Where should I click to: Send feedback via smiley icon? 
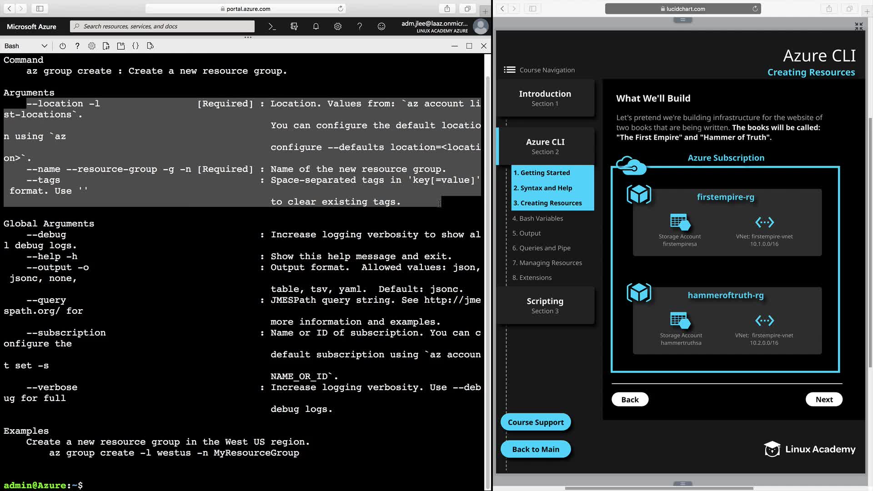pos(381,26)
